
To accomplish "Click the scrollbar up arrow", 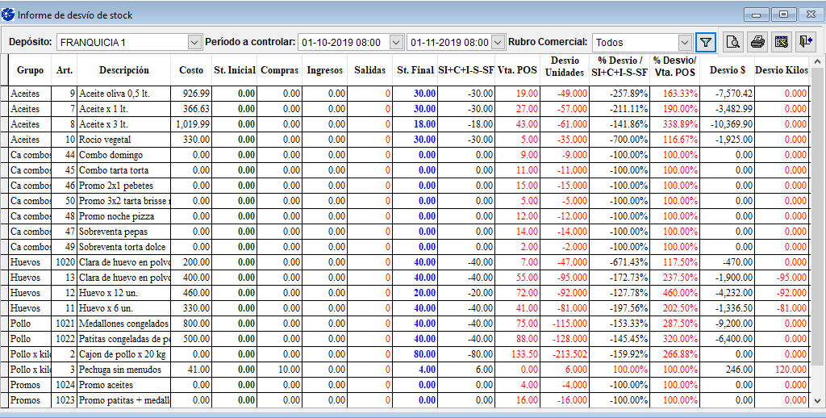I will click(818, 61).
